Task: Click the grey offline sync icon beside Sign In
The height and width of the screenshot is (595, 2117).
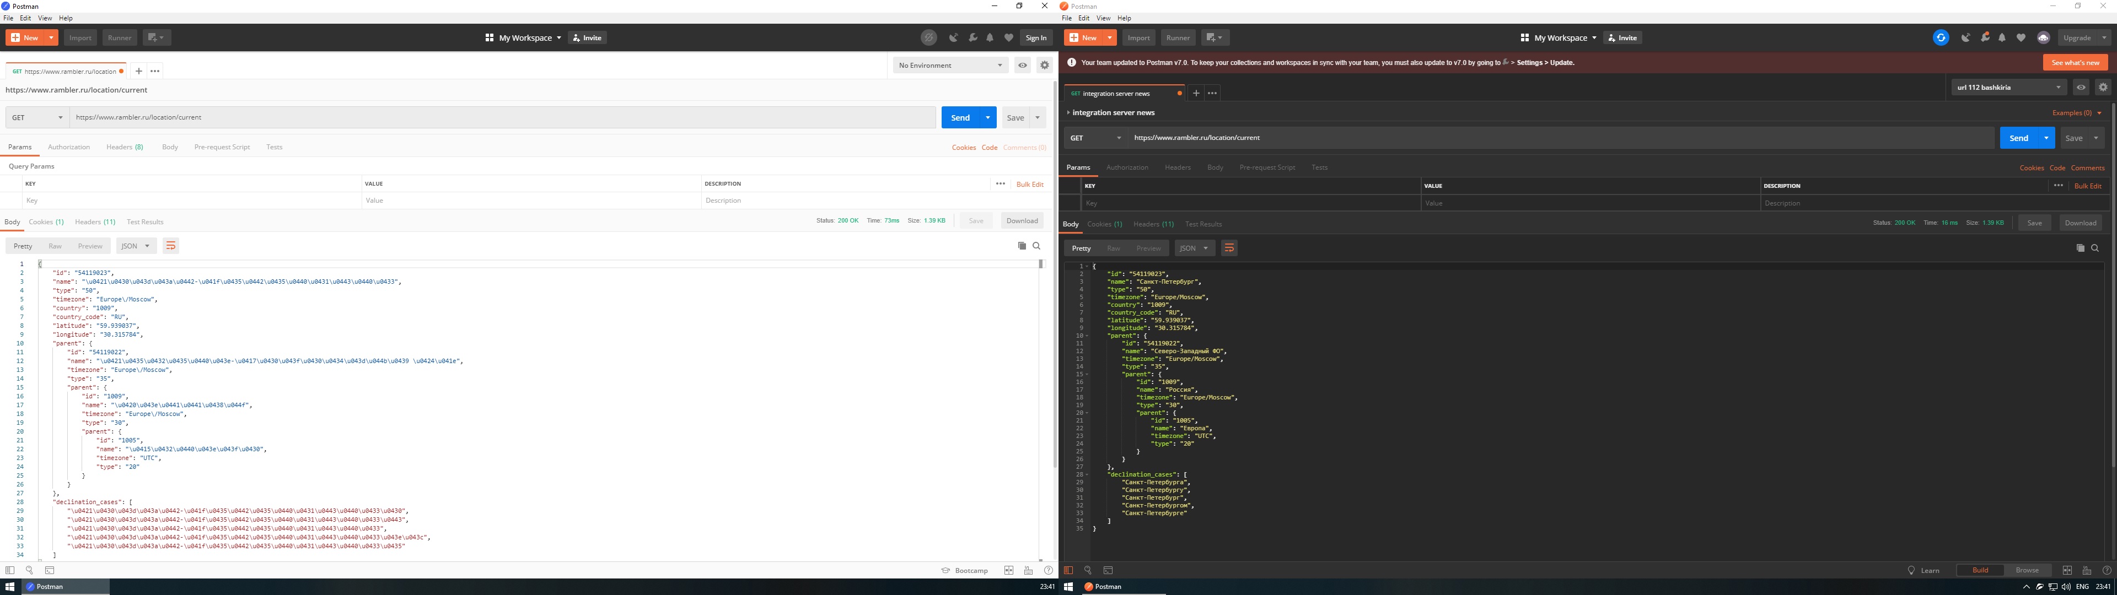Action: pyautogui.click(x=928, y=38)
